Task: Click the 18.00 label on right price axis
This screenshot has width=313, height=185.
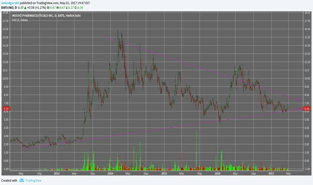Action: (x=307, y=12)
